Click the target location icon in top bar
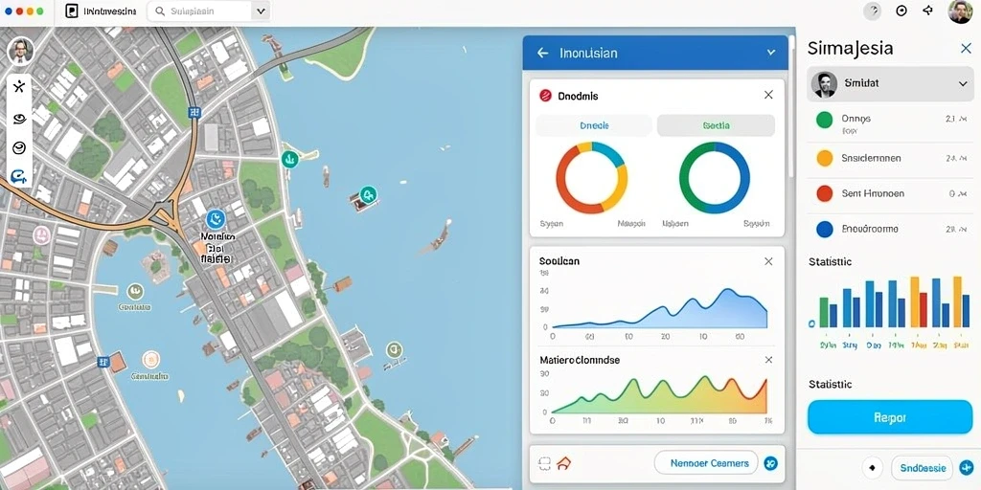The image size is (981, 490). pos(901,11)
